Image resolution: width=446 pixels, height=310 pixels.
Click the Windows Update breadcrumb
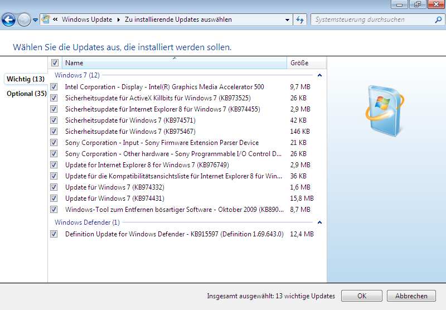[87, 20]
